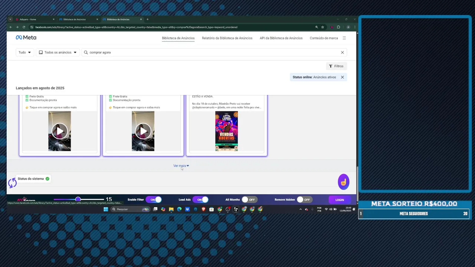Click the blue sync arrows icon

12,182
